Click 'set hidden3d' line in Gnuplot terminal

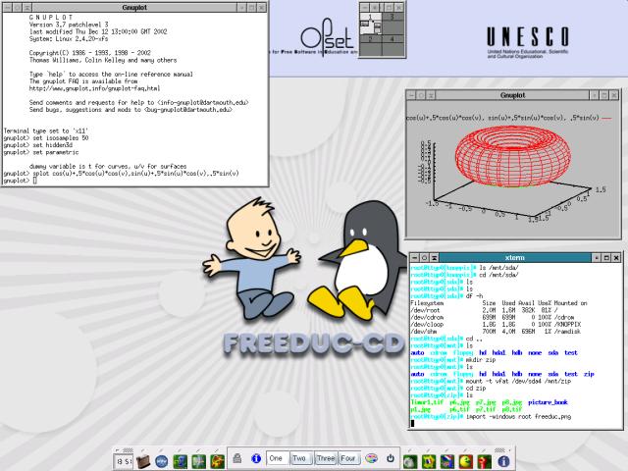tap(38, 145)
